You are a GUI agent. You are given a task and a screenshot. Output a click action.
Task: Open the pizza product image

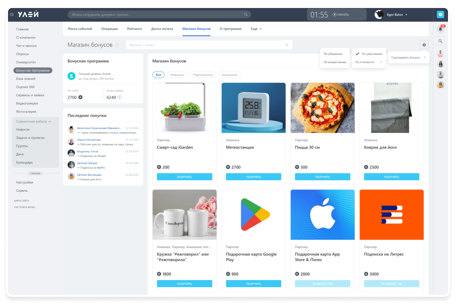(x=322, y=108)
